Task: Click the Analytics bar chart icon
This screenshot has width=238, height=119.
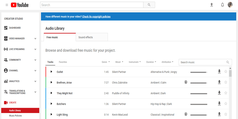Action: click(6, 81)
